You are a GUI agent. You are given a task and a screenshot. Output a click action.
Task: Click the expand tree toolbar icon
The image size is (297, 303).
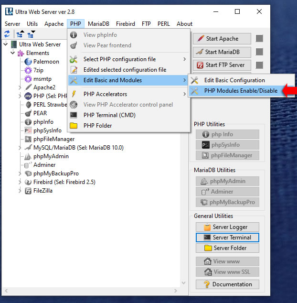[31, 34]
